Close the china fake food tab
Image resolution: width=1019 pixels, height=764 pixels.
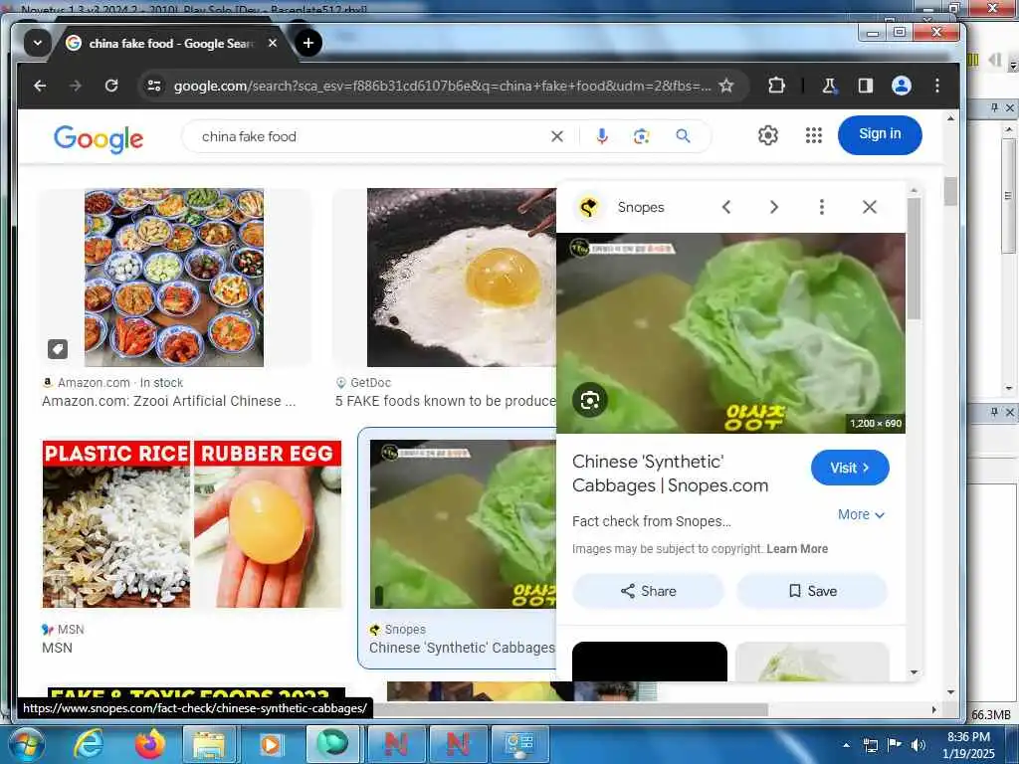pos(273,43)
